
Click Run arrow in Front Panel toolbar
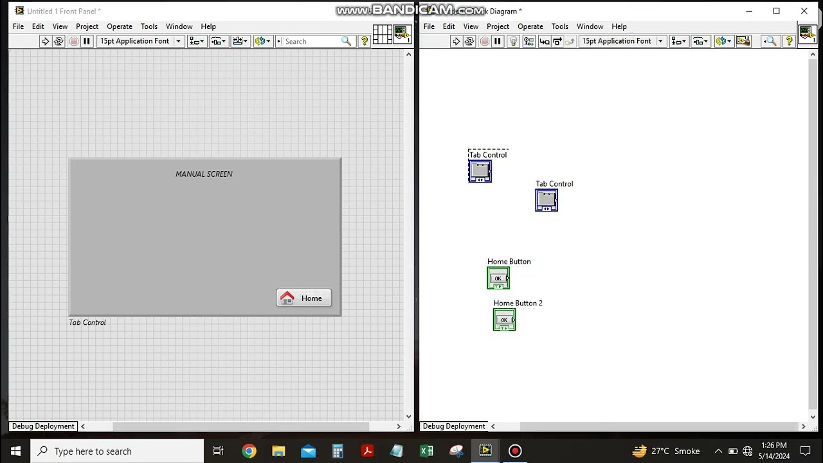click(x=45, y=41)
